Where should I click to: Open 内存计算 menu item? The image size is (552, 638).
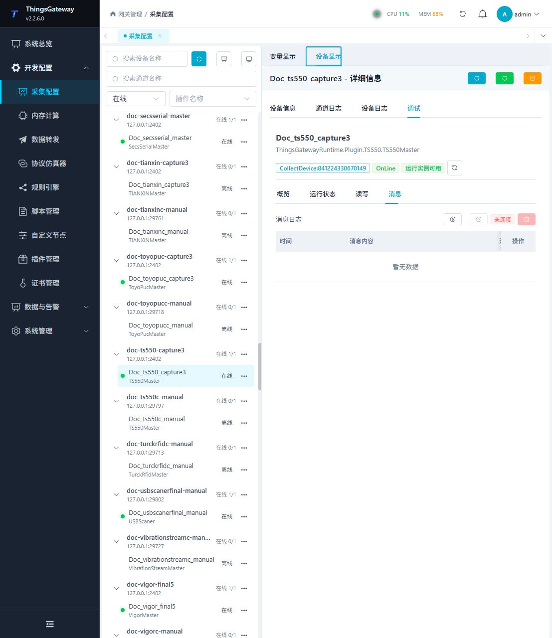(50, 116)
